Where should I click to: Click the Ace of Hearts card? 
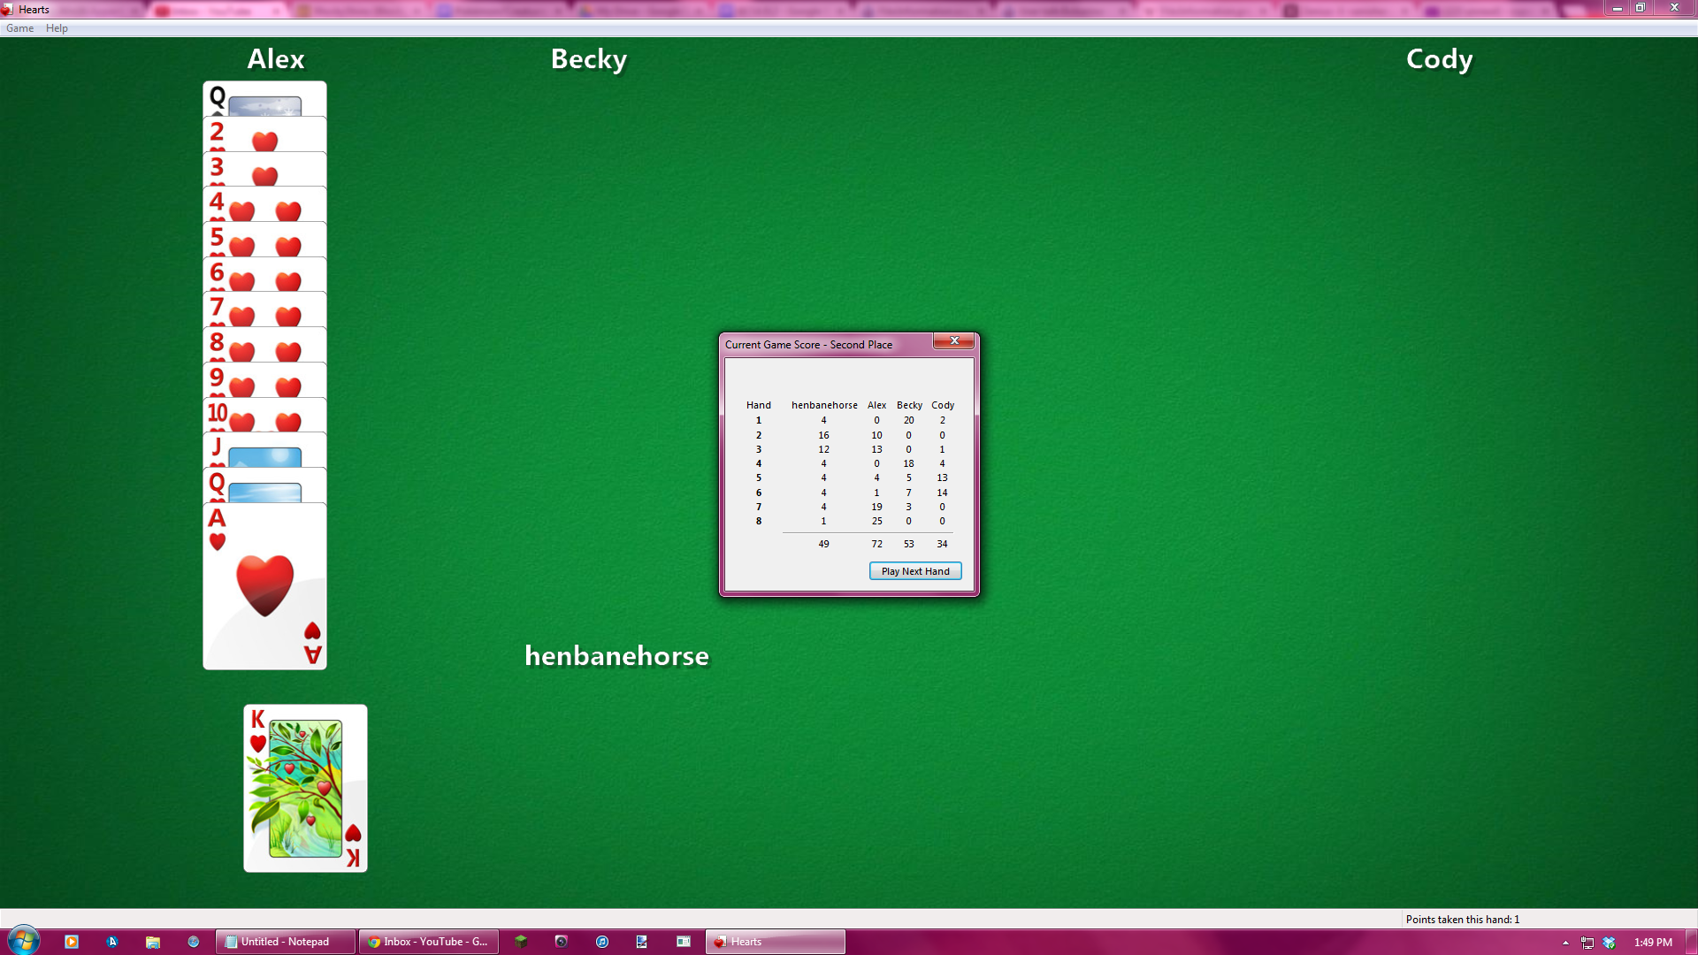(x=264, y=585)
